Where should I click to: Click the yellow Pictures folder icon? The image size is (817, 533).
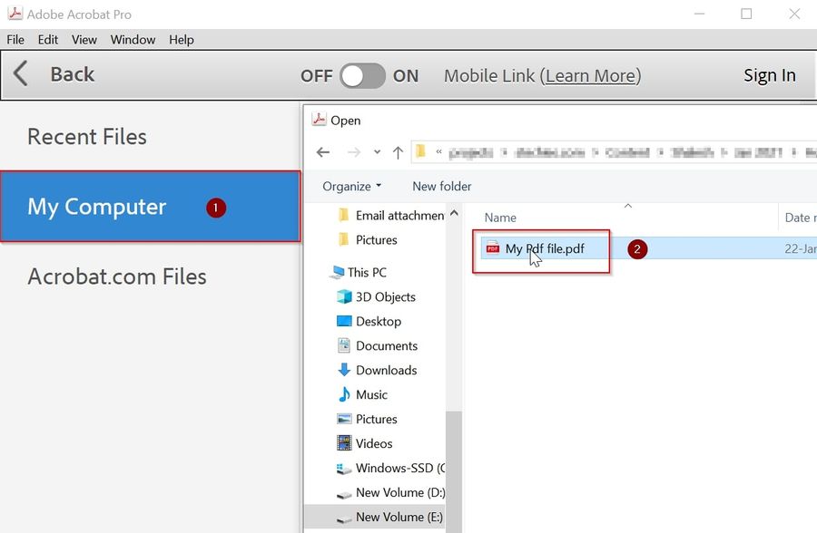tap(343, 239)
